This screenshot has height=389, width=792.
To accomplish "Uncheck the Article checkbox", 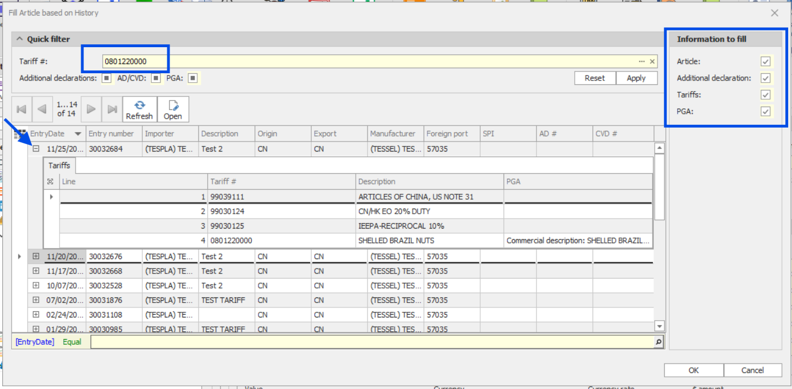I will coord(765,62).
